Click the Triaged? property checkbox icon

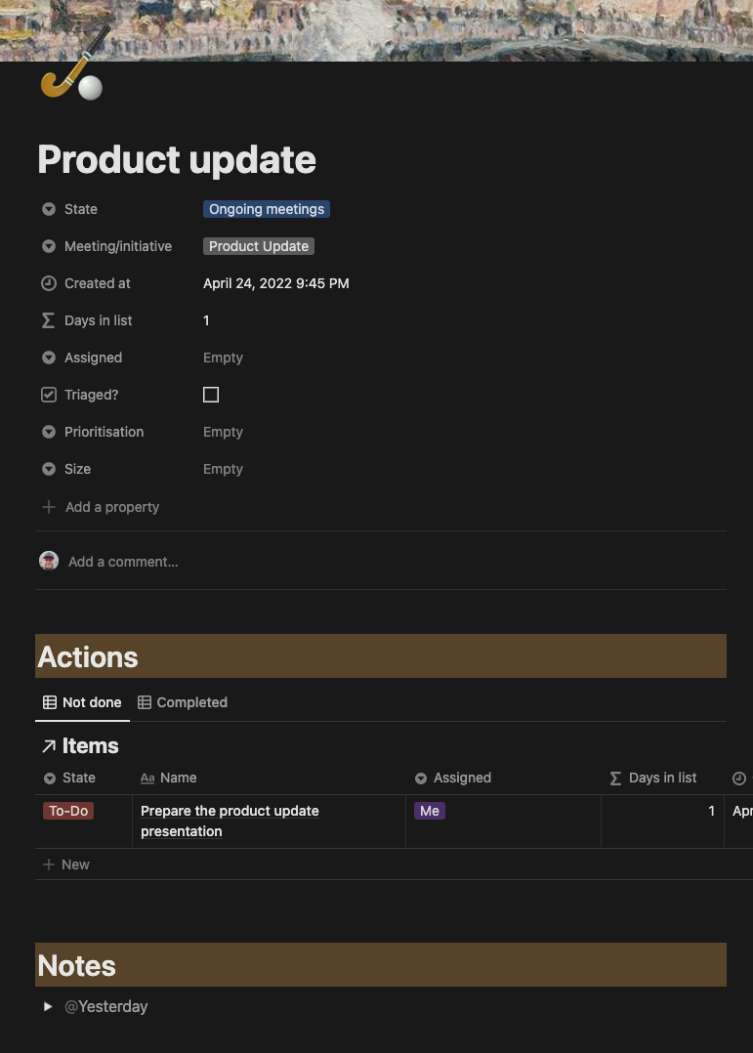[x=49, y=395]
